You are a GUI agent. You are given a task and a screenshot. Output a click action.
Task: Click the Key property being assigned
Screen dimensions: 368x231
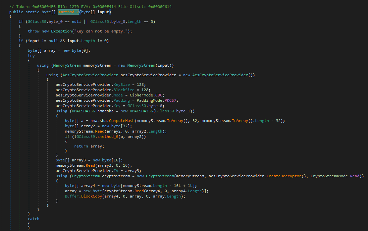click(117, 106)
